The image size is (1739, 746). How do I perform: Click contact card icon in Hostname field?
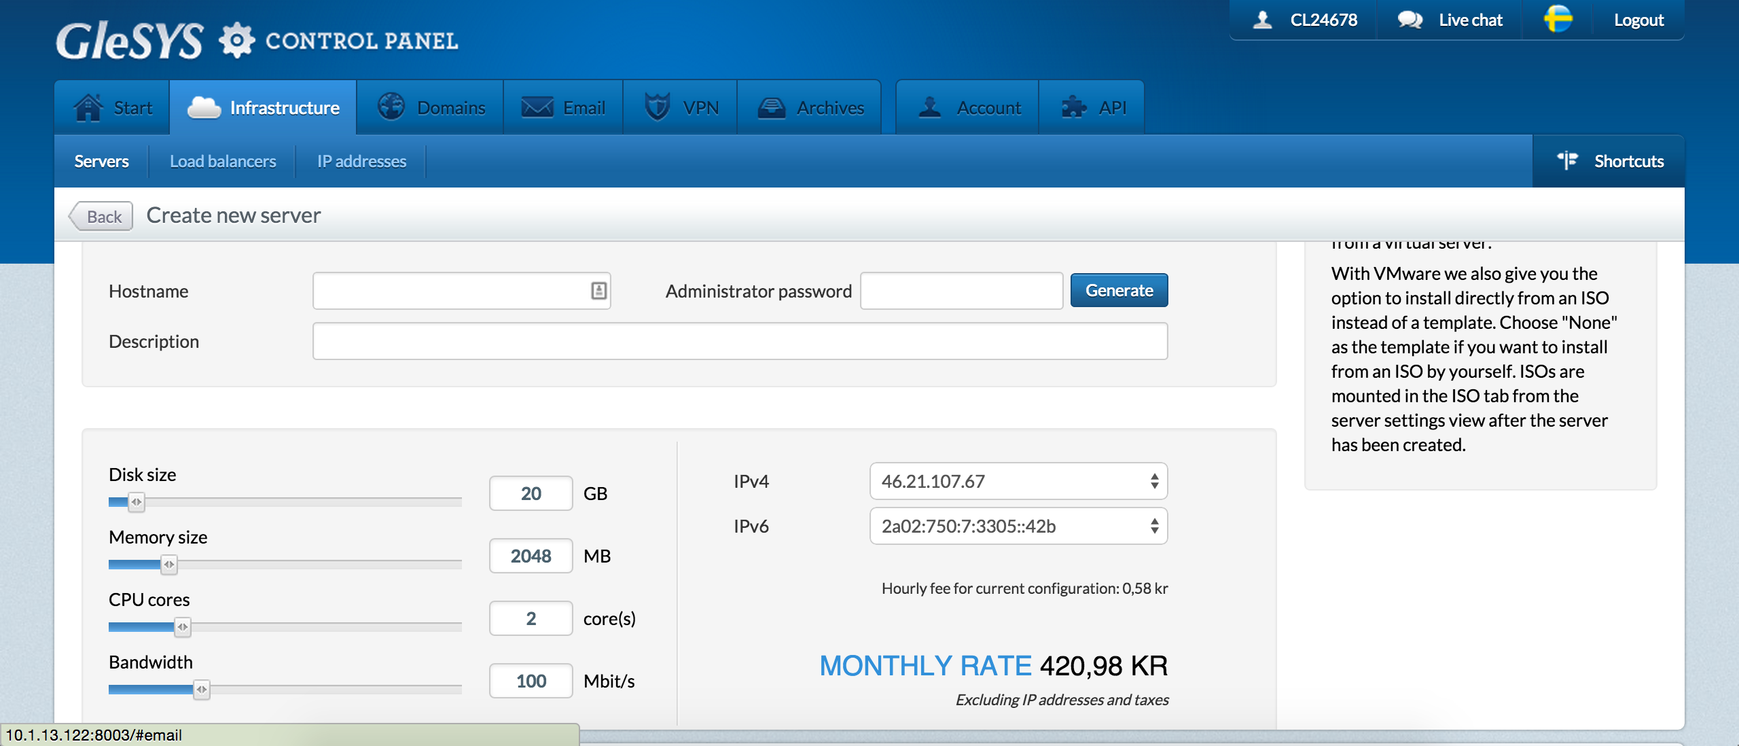598,291
